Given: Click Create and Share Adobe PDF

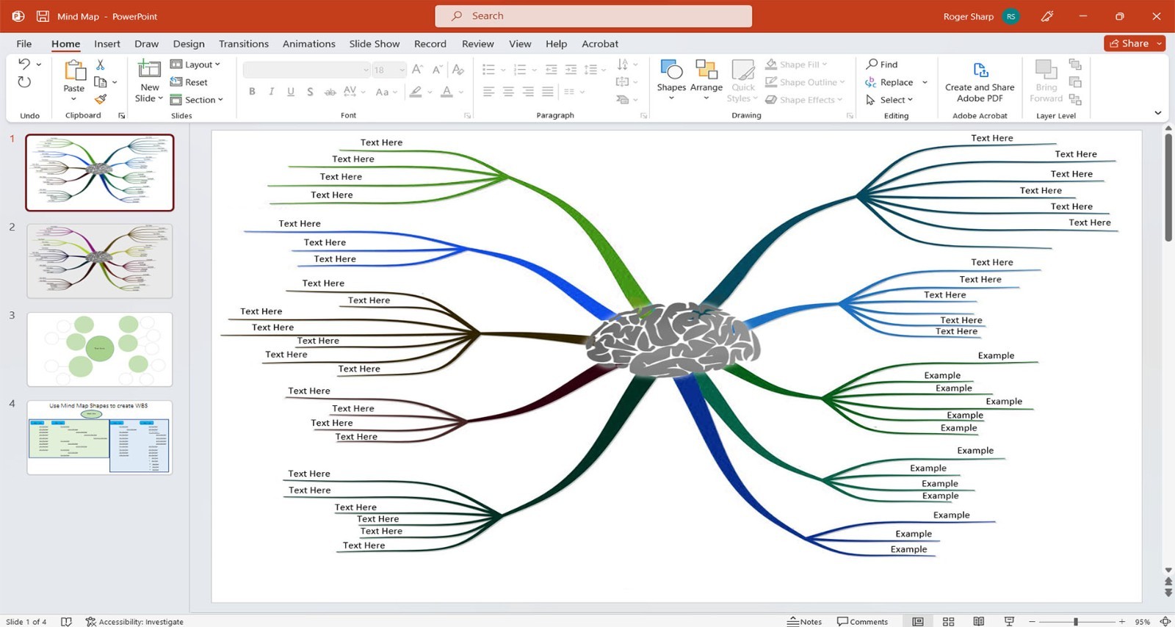Looking at the screenshot, I should click(x=980, y=81).
